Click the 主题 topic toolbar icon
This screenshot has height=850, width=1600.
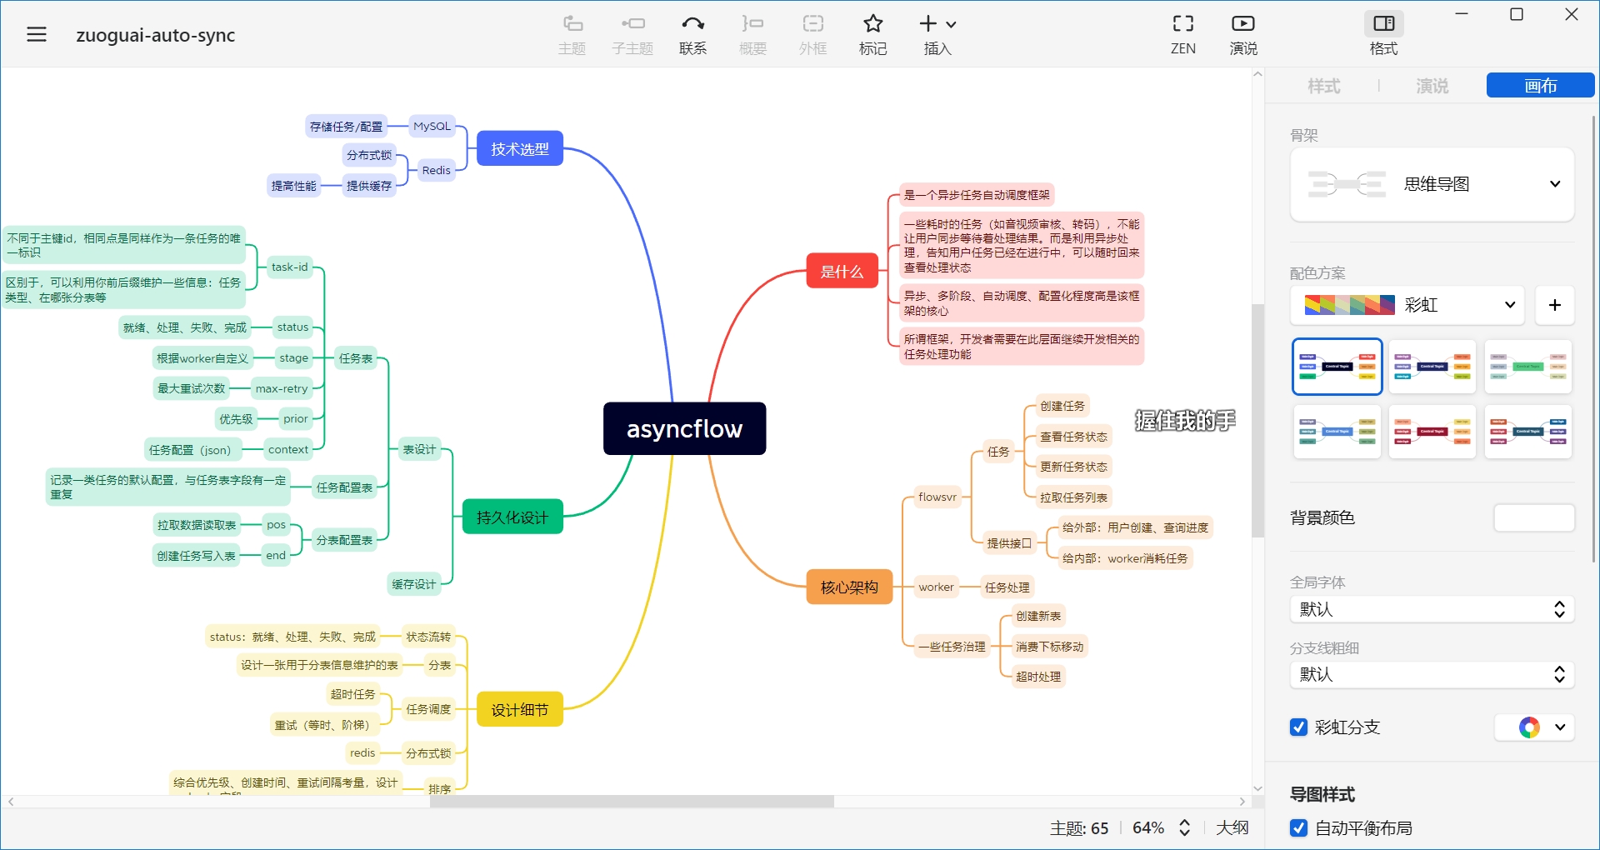pyautogui.click(x=572, y=34)
